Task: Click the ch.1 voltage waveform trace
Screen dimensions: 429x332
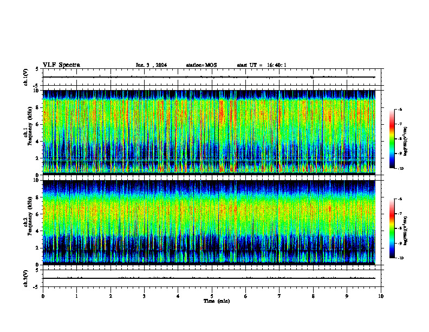Action: [209, 77]
